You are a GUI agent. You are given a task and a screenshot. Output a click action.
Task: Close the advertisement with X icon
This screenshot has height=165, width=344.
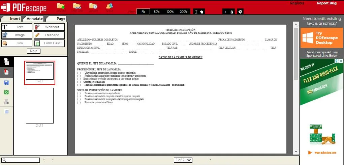pyautogui.click(x=341, y=61)
